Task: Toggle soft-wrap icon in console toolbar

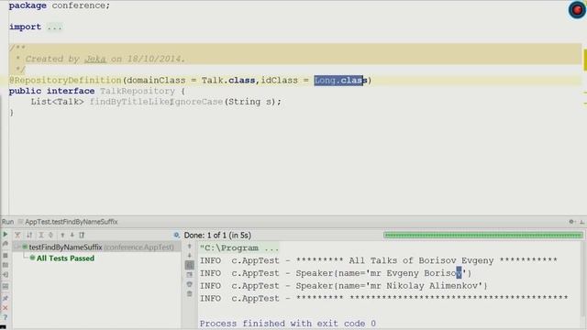Action: 190,265
